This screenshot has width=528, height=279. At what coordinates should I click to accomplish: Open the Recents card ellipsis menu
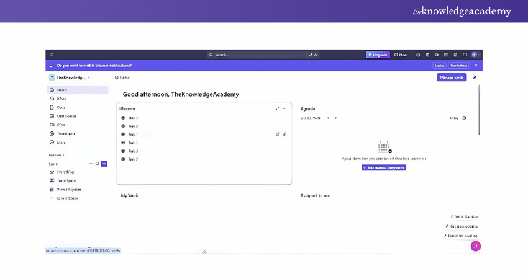coord(285,108)
